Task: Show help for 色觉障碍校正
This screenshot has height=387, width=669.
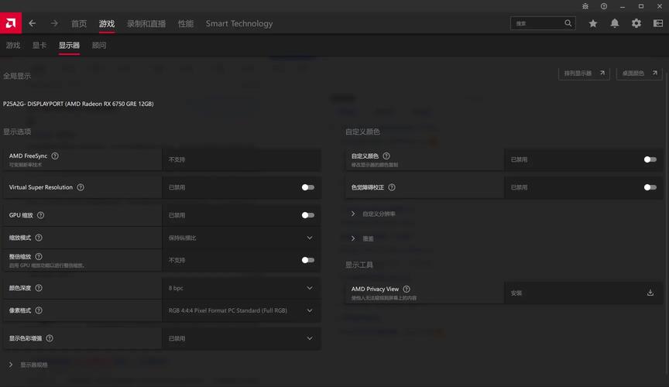Action: click(392, 187)
